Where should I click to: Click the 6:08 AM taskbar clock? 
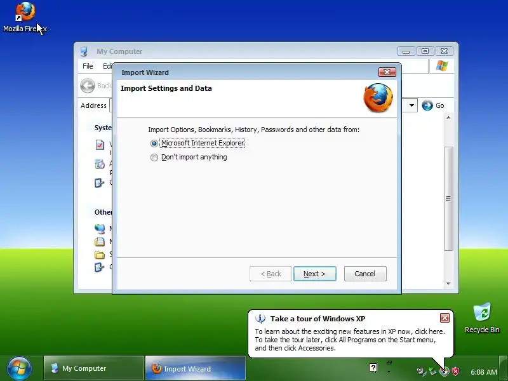pyautogui.click(x=484, y=372)
